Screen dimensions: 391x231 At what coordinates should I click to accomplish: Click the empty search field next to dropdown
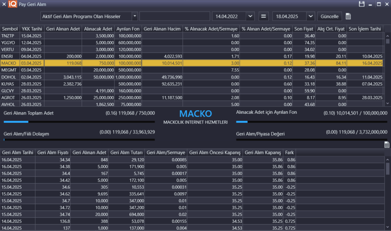coord(175,16)
